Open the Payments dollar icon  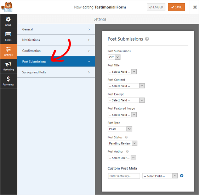8,79
